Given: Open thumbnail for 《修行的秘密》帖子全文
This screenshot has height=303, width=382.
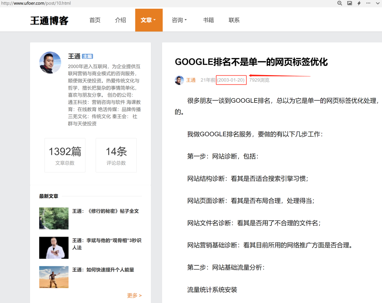Looking at the screenshot, I should pos(54,218).
